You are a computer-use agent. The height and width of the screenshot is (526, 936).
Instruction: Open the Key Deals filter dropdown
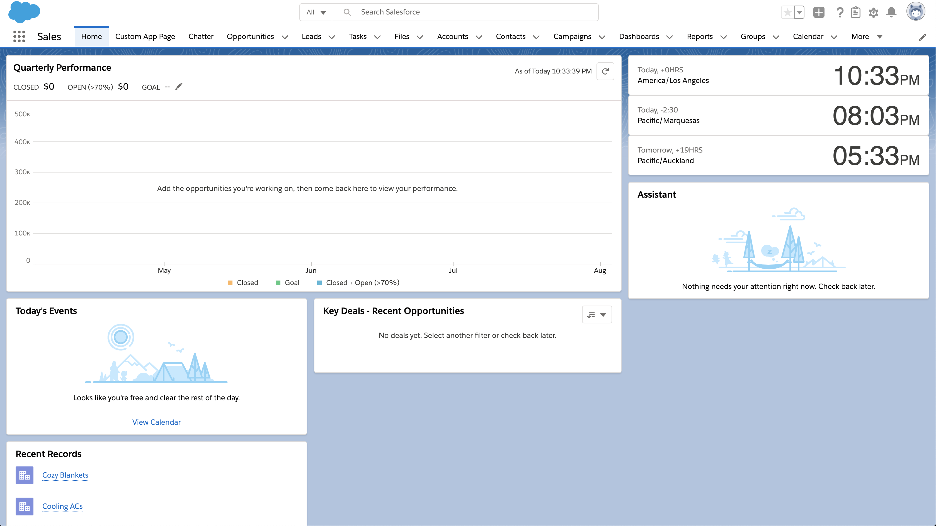[x=596, y=314]
